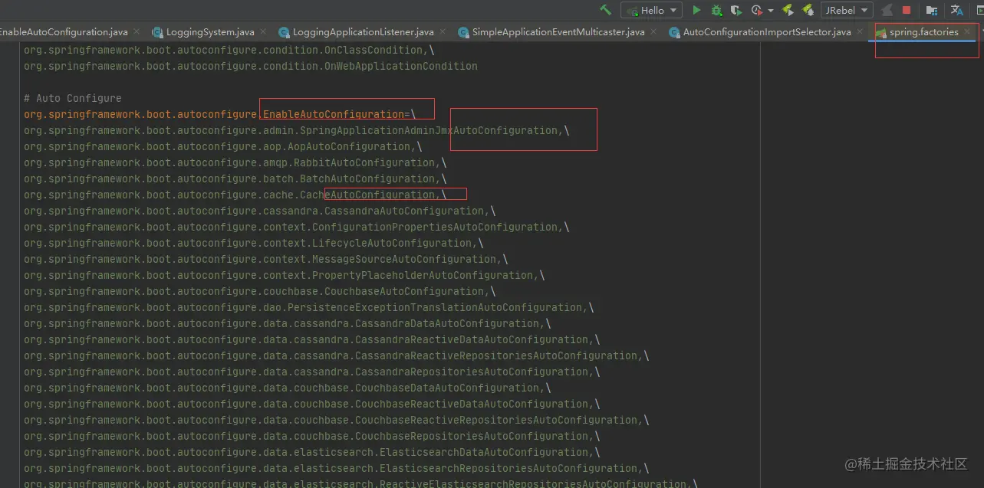
Task: Open the Project Structure icon
Action: click(x=932, y=10)
